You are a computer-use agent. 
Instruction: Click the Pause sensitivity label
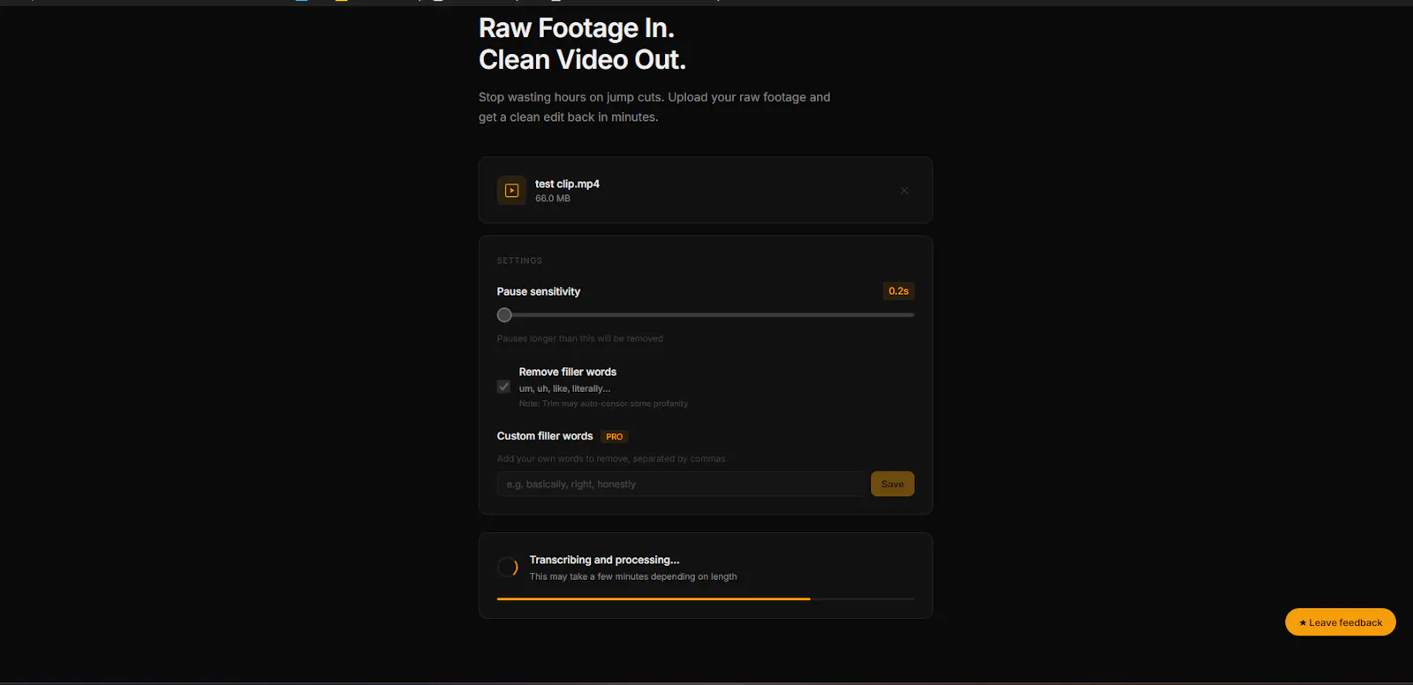point(539,291)
